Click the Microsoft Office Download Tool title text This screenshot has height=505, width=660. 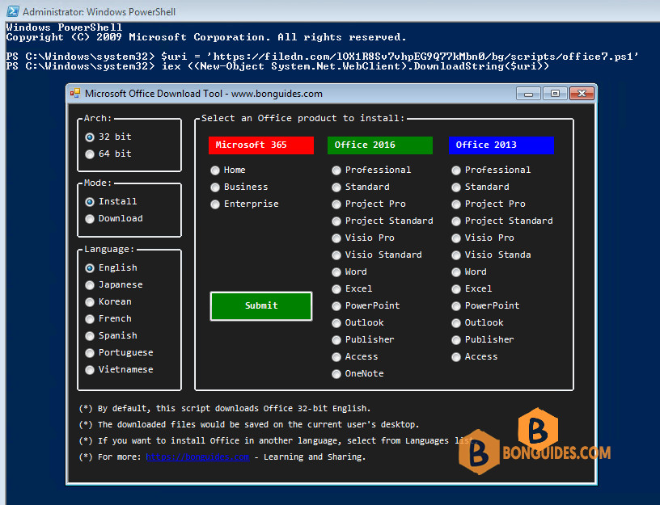point(204,94)
